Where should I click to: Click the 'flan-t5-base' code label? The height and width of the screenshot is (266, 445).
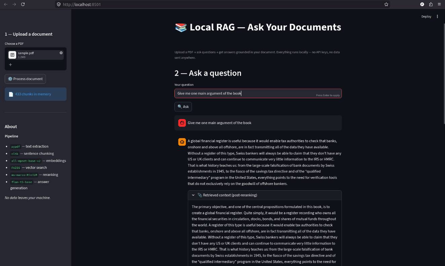pos(22,182)
